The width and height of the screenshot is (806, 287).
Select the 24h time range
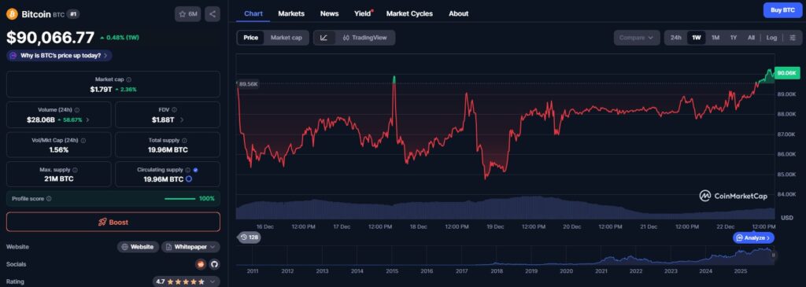(676, 38)
